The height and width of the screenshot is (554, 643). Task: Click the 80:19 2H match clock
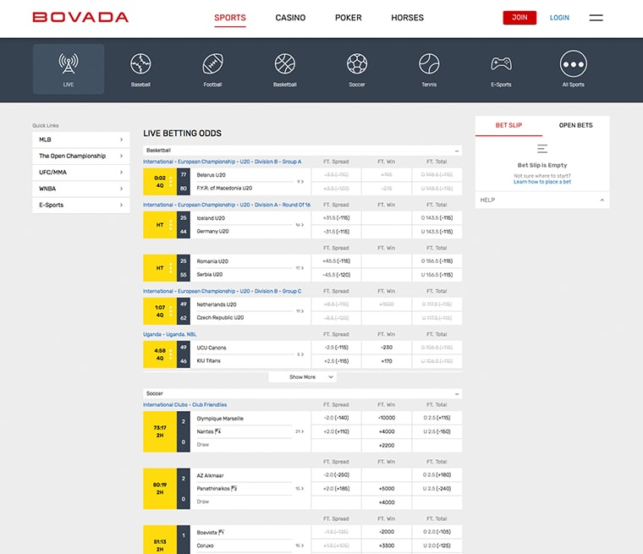coord(160,488)
